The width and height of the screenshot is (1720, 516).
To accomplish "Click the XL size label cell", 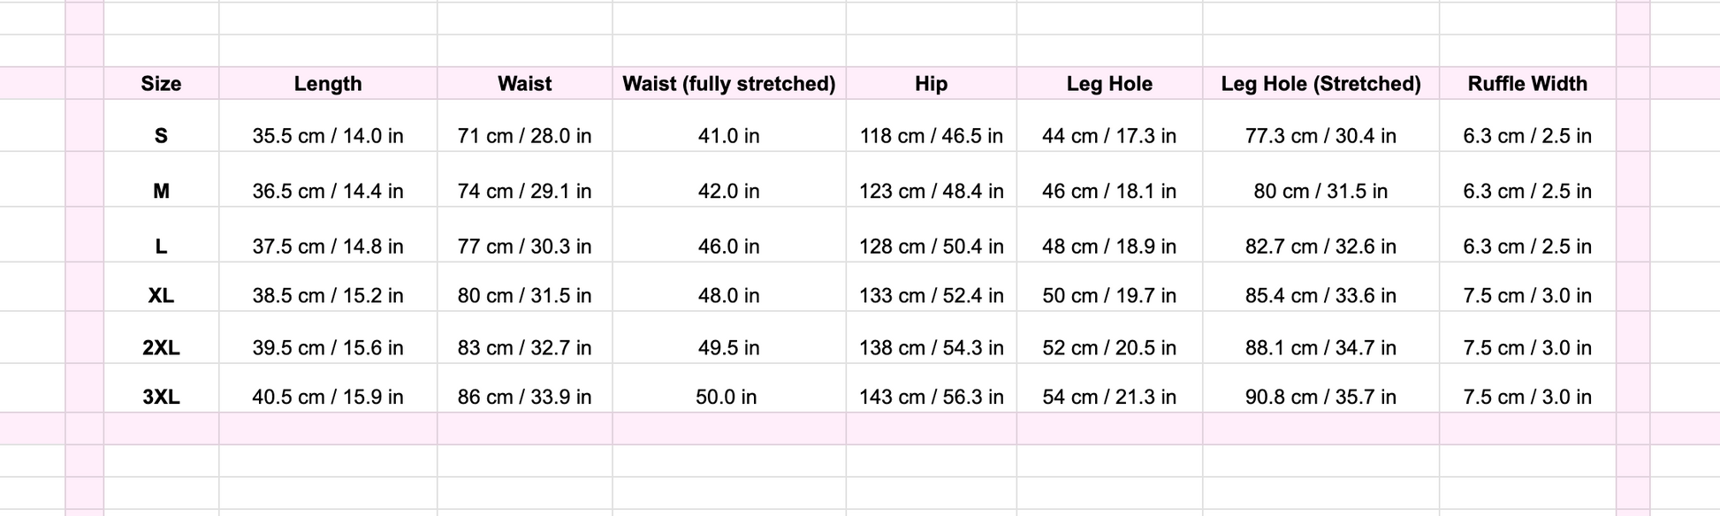I will pyautogui.click(x=161, y=295).
